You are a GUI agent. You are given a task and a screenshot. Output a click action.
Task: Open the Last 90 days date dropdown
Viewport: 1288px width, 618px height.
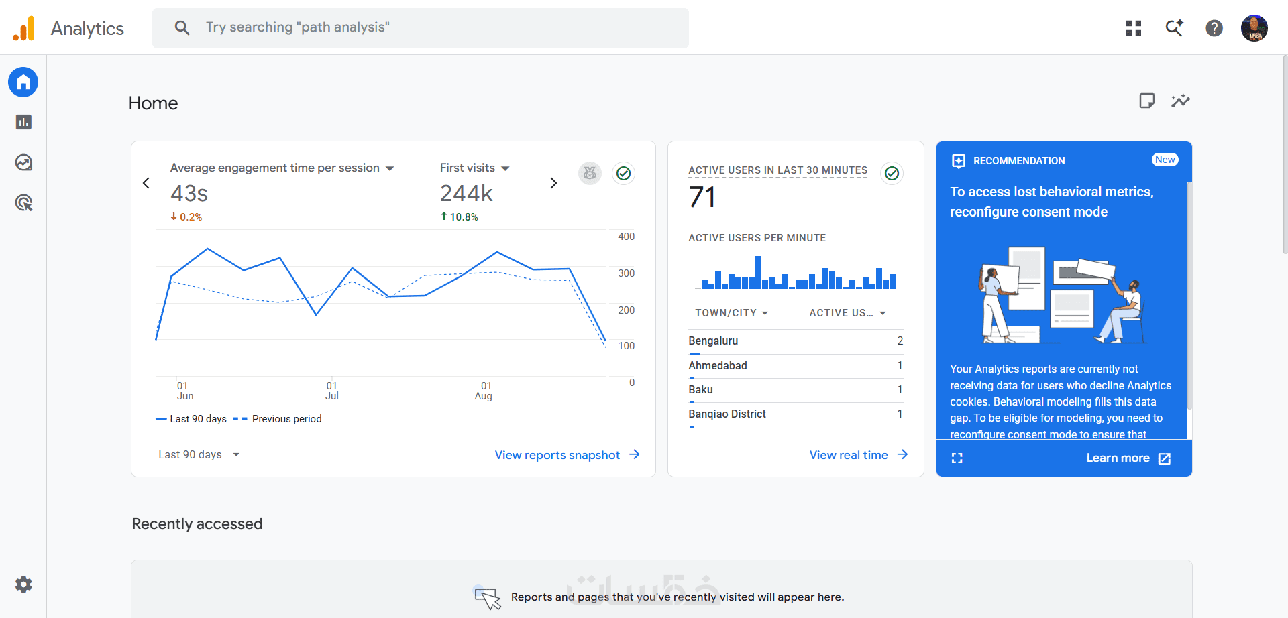pos(199,454)
